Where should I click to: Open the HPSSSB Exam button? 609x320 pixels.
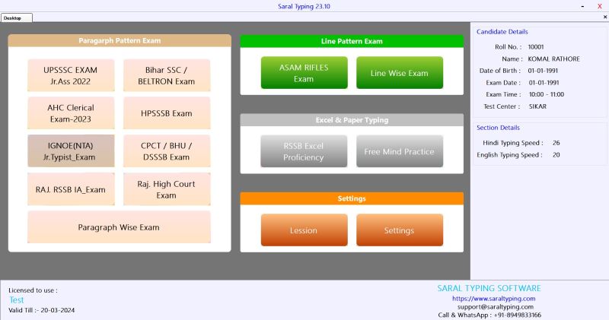(x=167, y=113)
